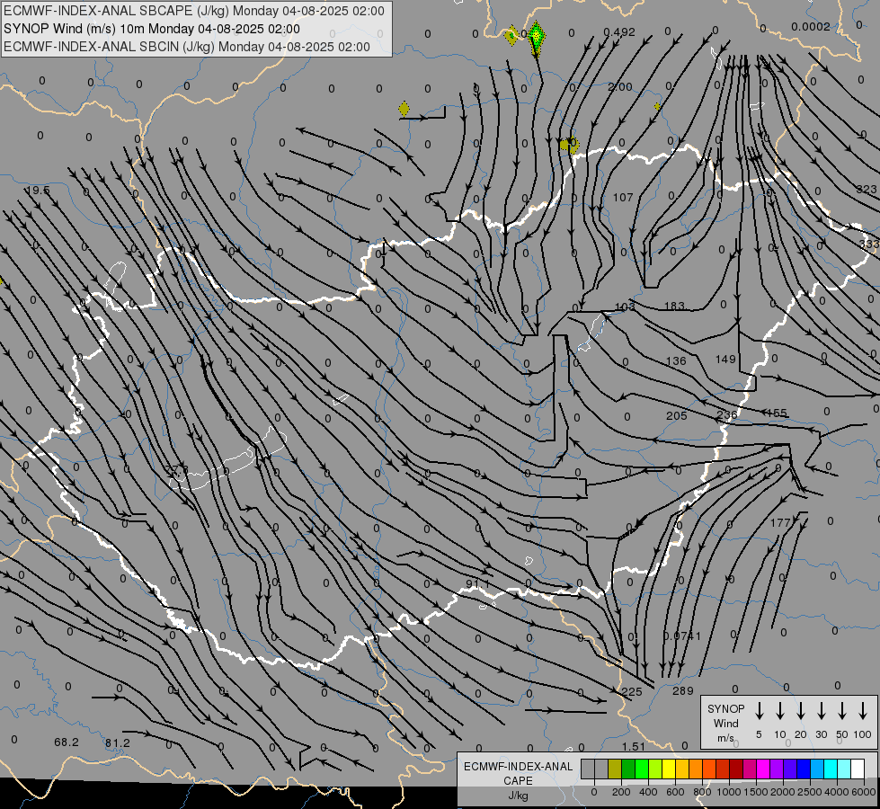Click the map value 68.2

tap(67, 742)
